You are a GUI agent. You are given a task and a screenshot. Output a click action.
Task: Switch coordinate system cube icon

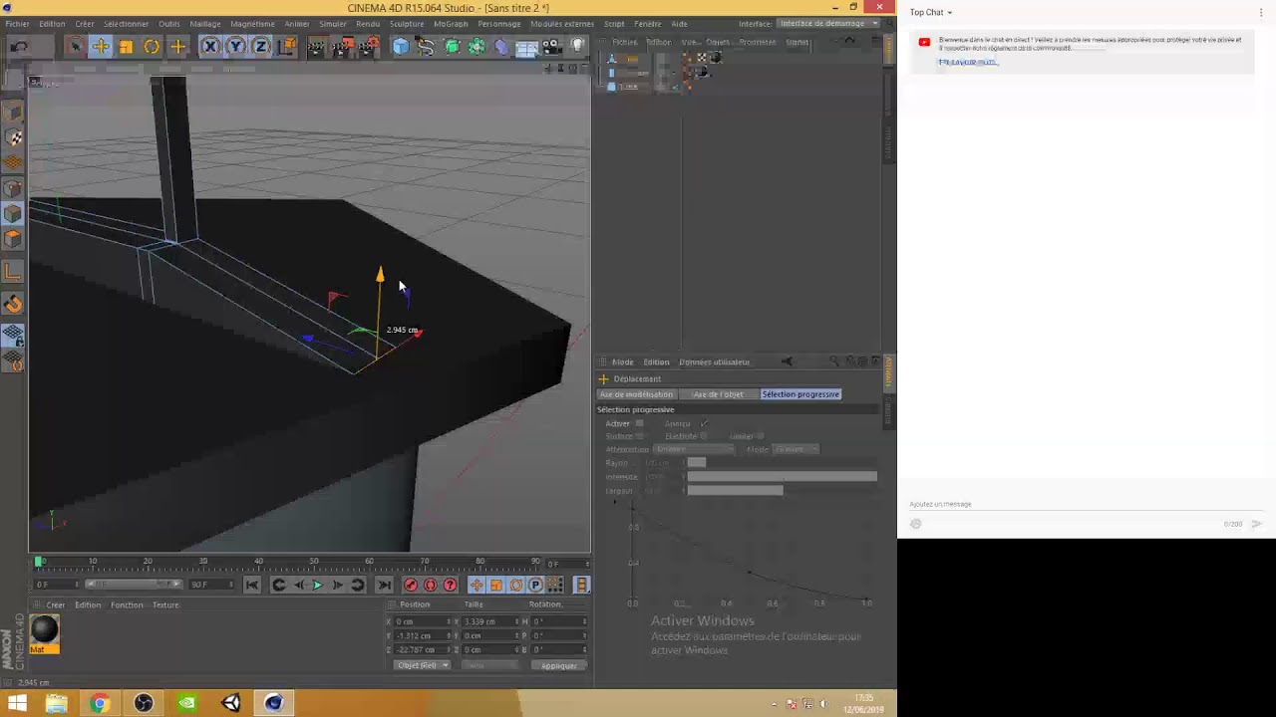point(287,46)
